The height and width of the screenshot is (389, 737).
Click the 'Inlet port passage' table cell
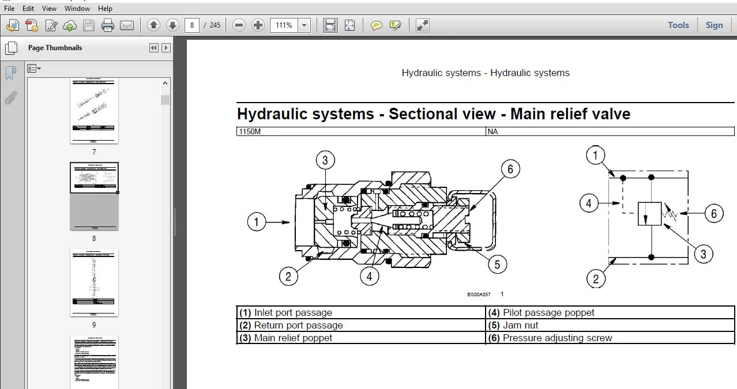click(362, 313)
